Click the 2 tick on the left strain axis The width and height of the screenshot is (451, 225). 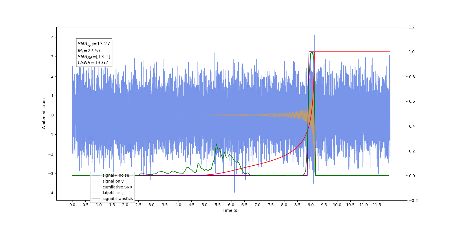click(x=52, y=76)
